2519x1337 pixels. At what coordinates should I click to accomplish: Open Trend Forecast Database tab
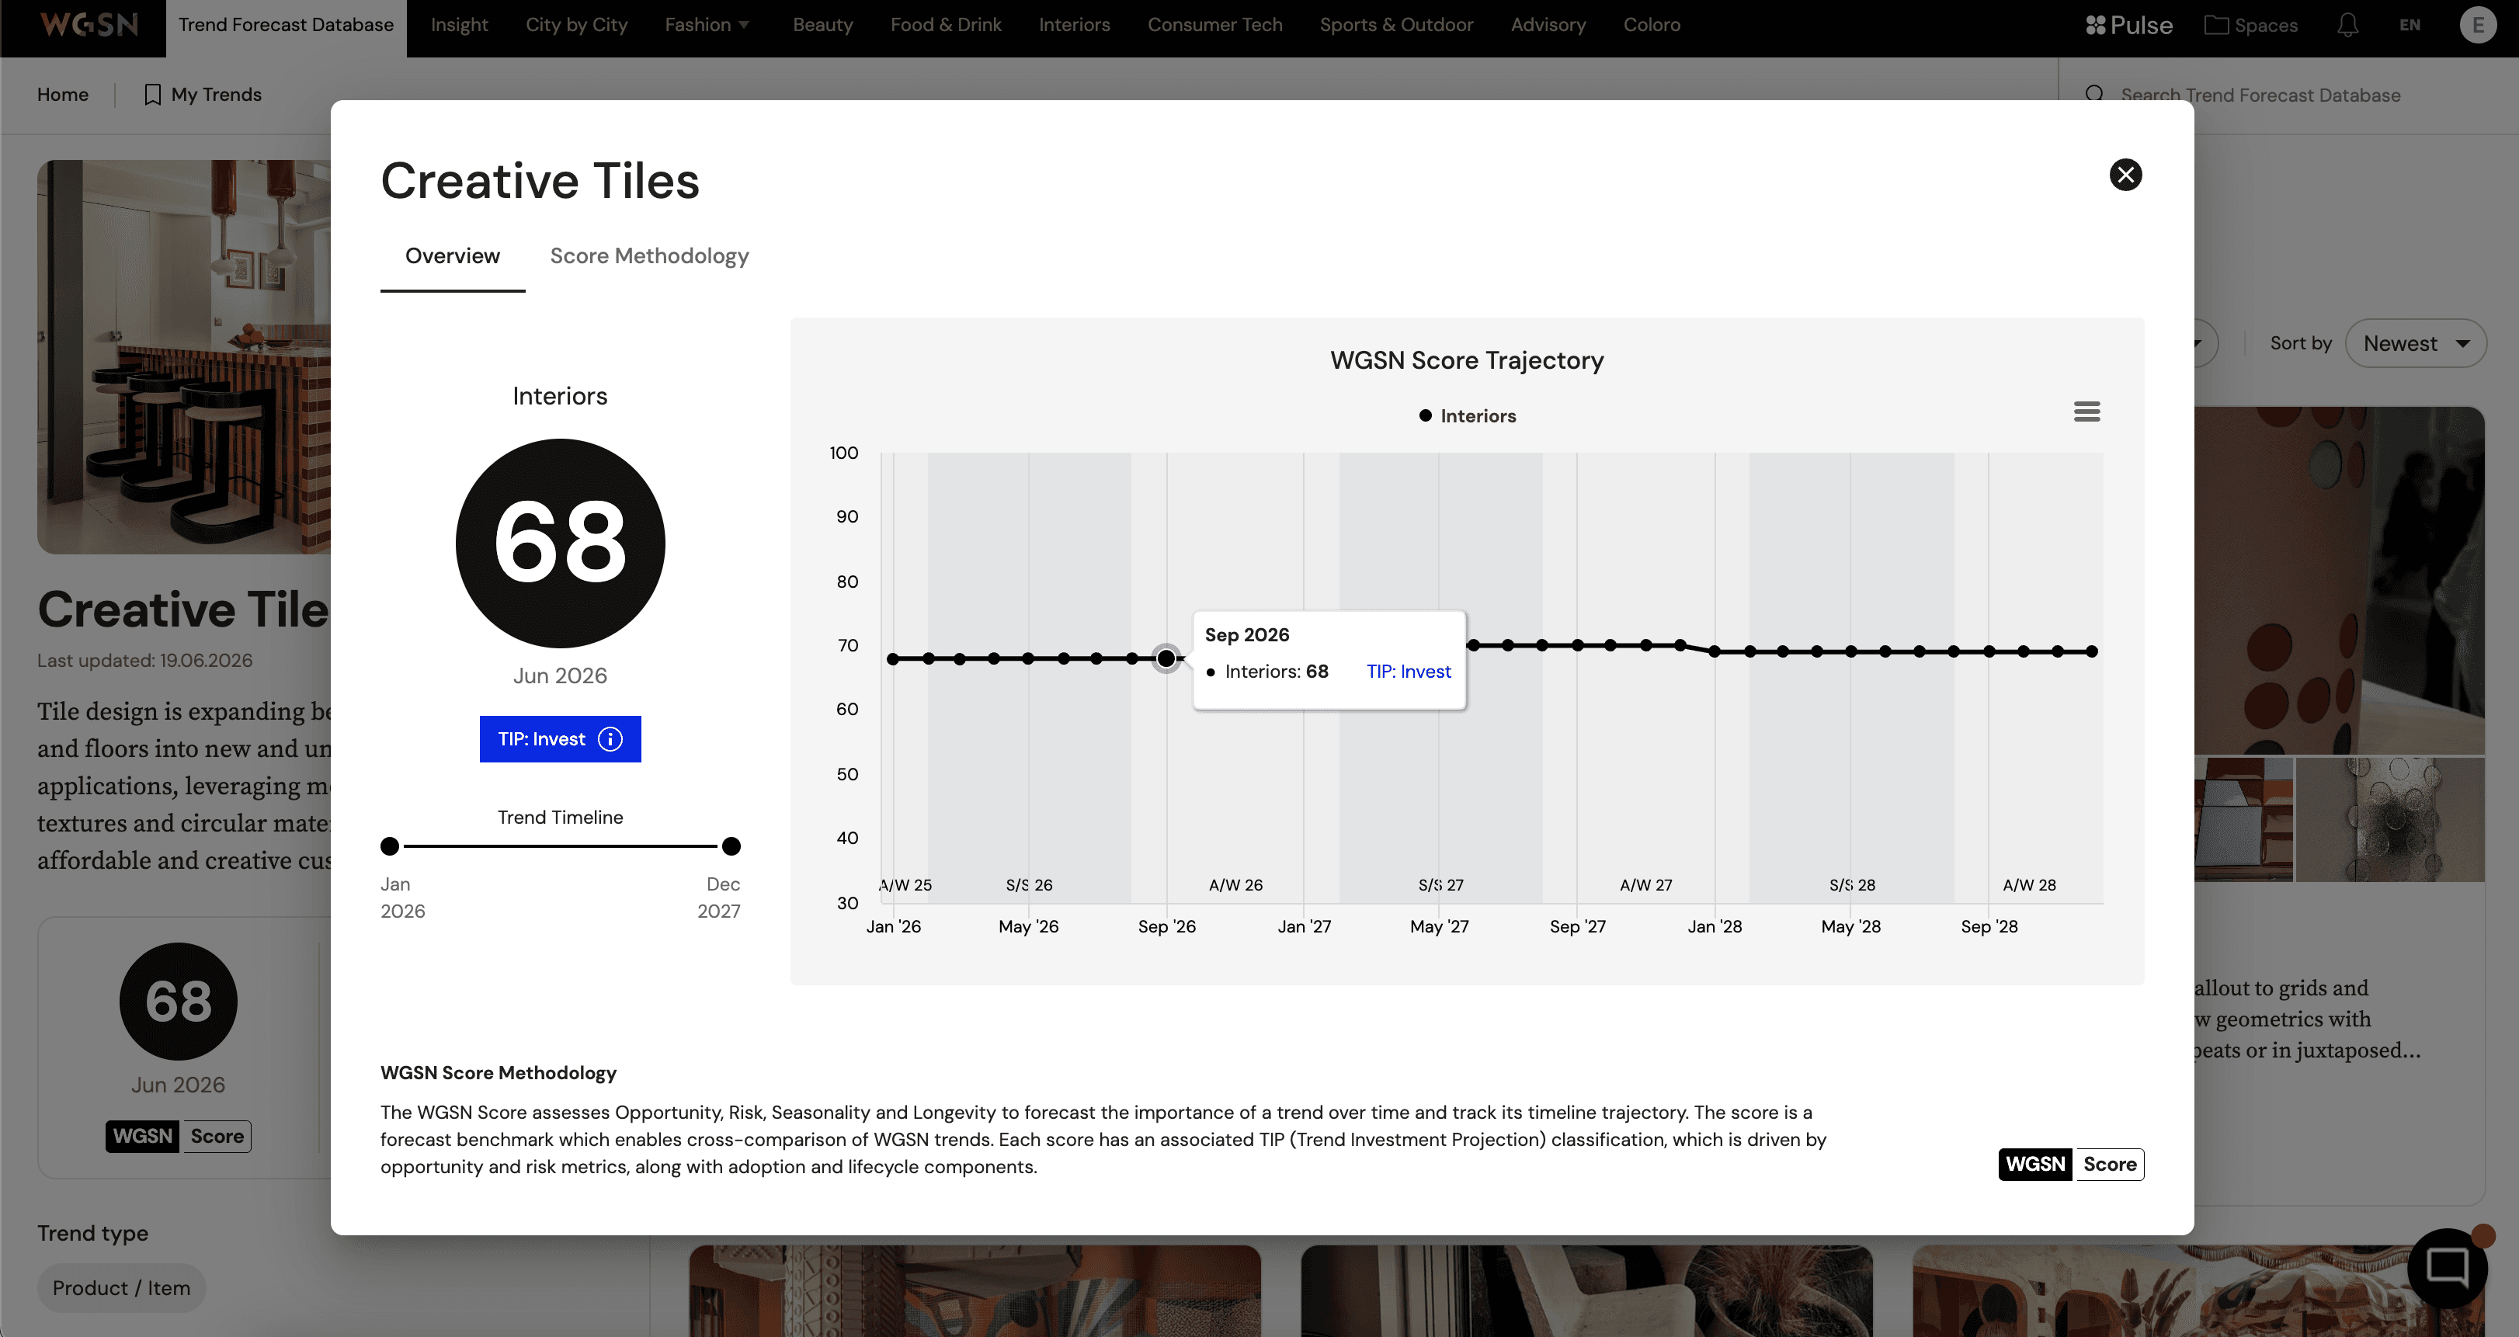pos(286,26)
